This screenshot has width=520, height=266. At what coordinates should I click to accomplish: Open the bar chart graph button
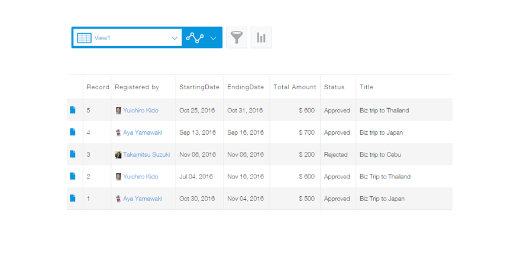(261, 37)
